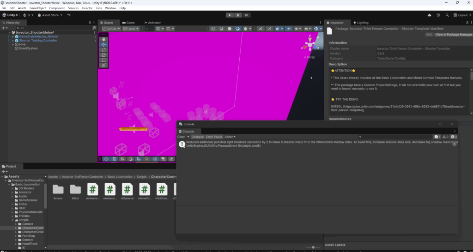This screenshot has width=473, height=252.
Task: Click the Edit button in Inspector
Action: [429, 35]
